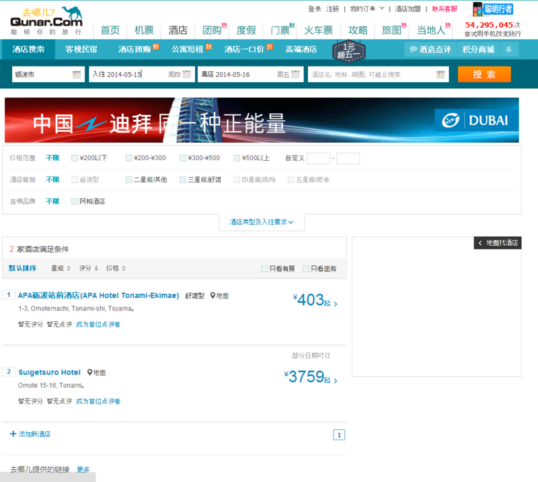Image resolution: width=538 pixels, height=482 pixels.
Task: Open check-out date calendar icon
Action: pos(295,74)
